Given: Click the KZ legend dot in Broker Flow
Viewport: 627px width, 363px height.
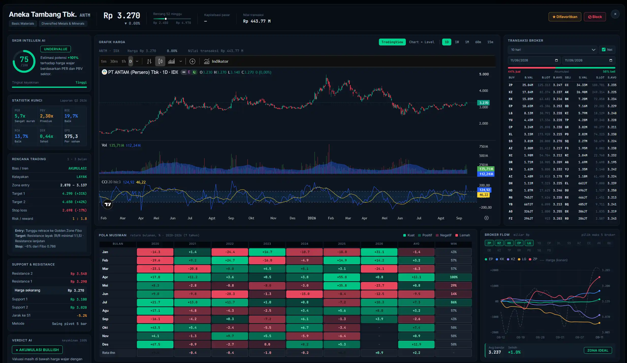Looking at the screenshot, I should 508,259.
